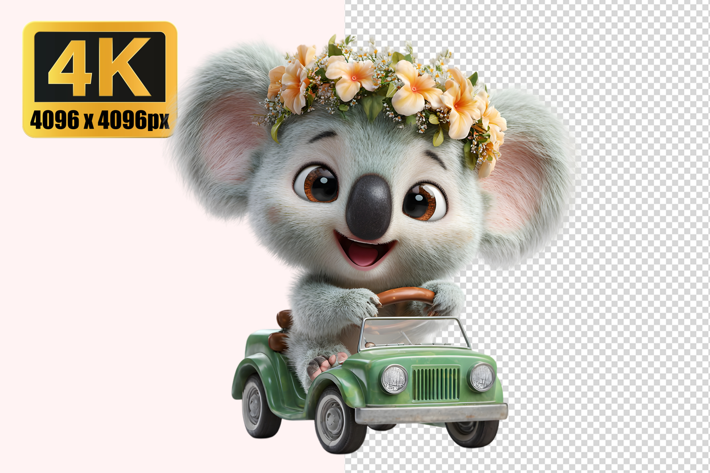Click the car's right-side headlight

(482, 377)
